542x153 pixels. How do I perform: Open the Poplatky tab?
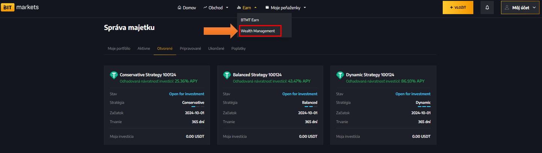[238, 49]
